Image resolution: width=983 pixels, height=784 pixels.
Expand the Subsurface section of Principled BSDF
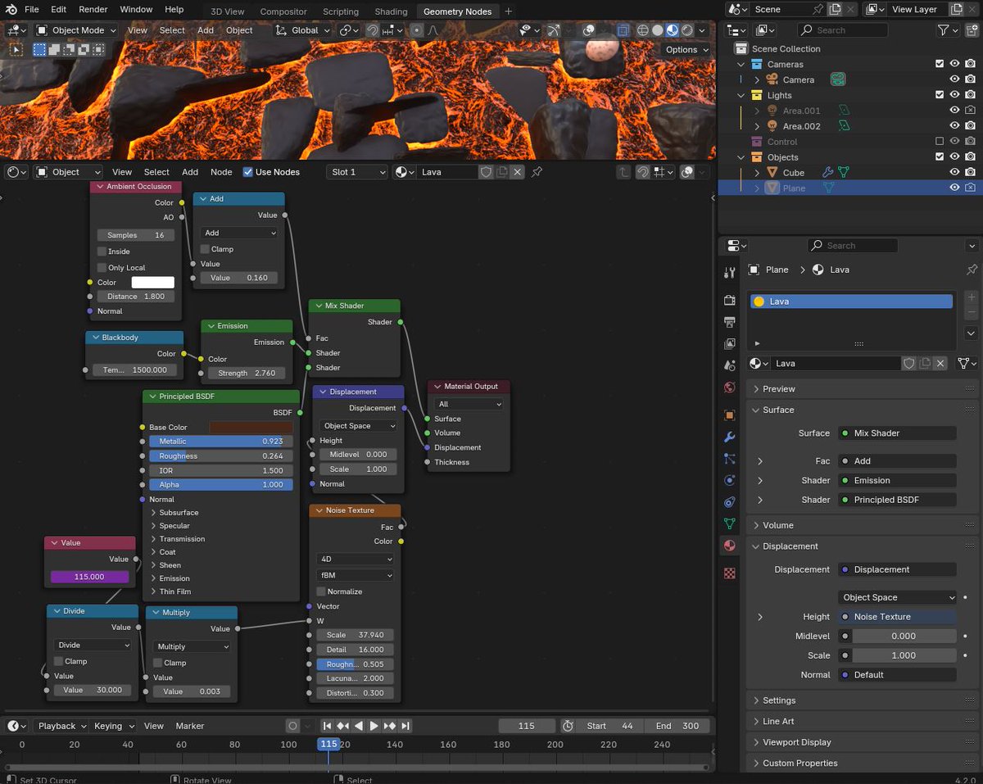pyautogui.click(x=153, y=513)
